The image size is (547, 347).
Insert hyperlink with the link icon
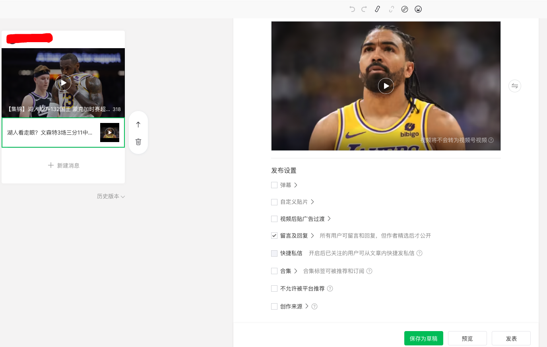[378, 9]
